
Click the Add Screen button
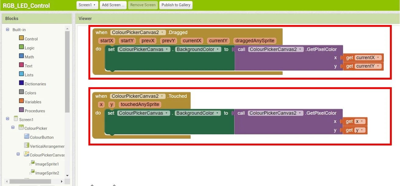click(x=113, y=5)
